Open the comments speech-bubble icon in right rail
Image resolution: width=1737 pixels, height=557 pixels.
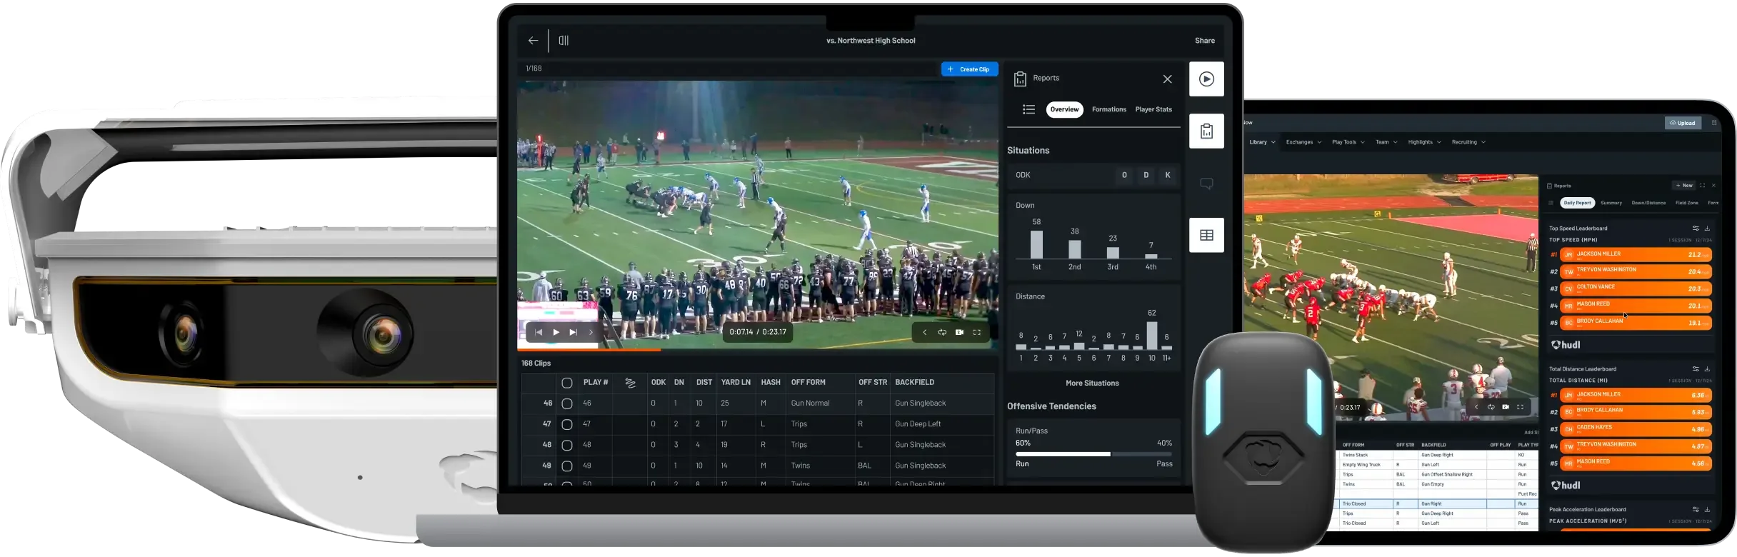1206,184
